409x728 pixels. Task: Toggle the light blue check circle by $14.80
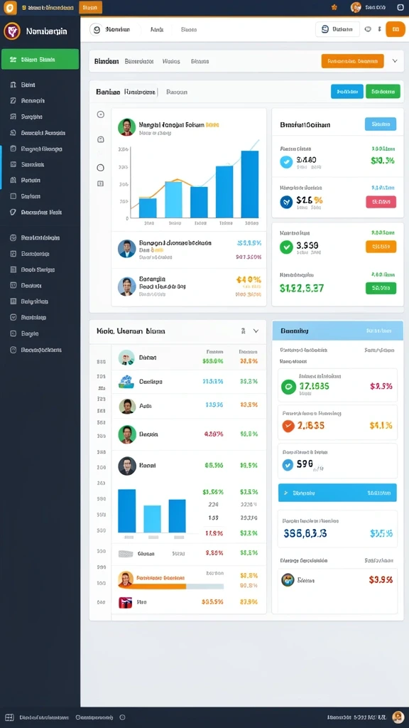[x=286, y=161]
